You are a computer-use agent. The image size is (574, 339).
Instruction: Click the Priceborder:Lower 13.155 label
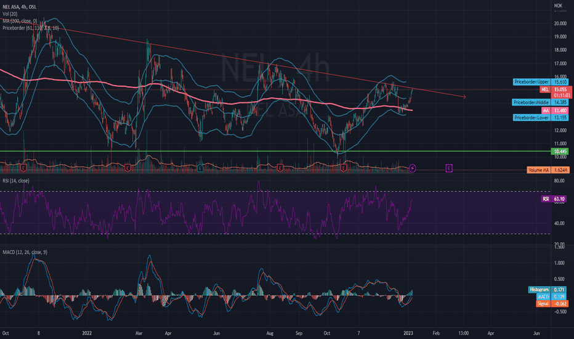pos(540,118)
